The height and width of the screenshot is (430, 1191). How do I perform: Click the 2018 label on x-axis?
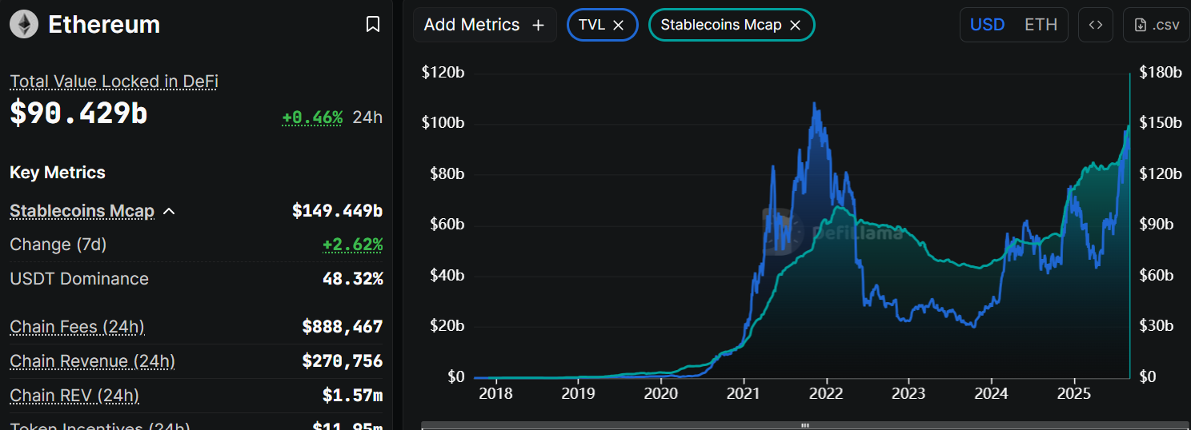tap(495, 393)
